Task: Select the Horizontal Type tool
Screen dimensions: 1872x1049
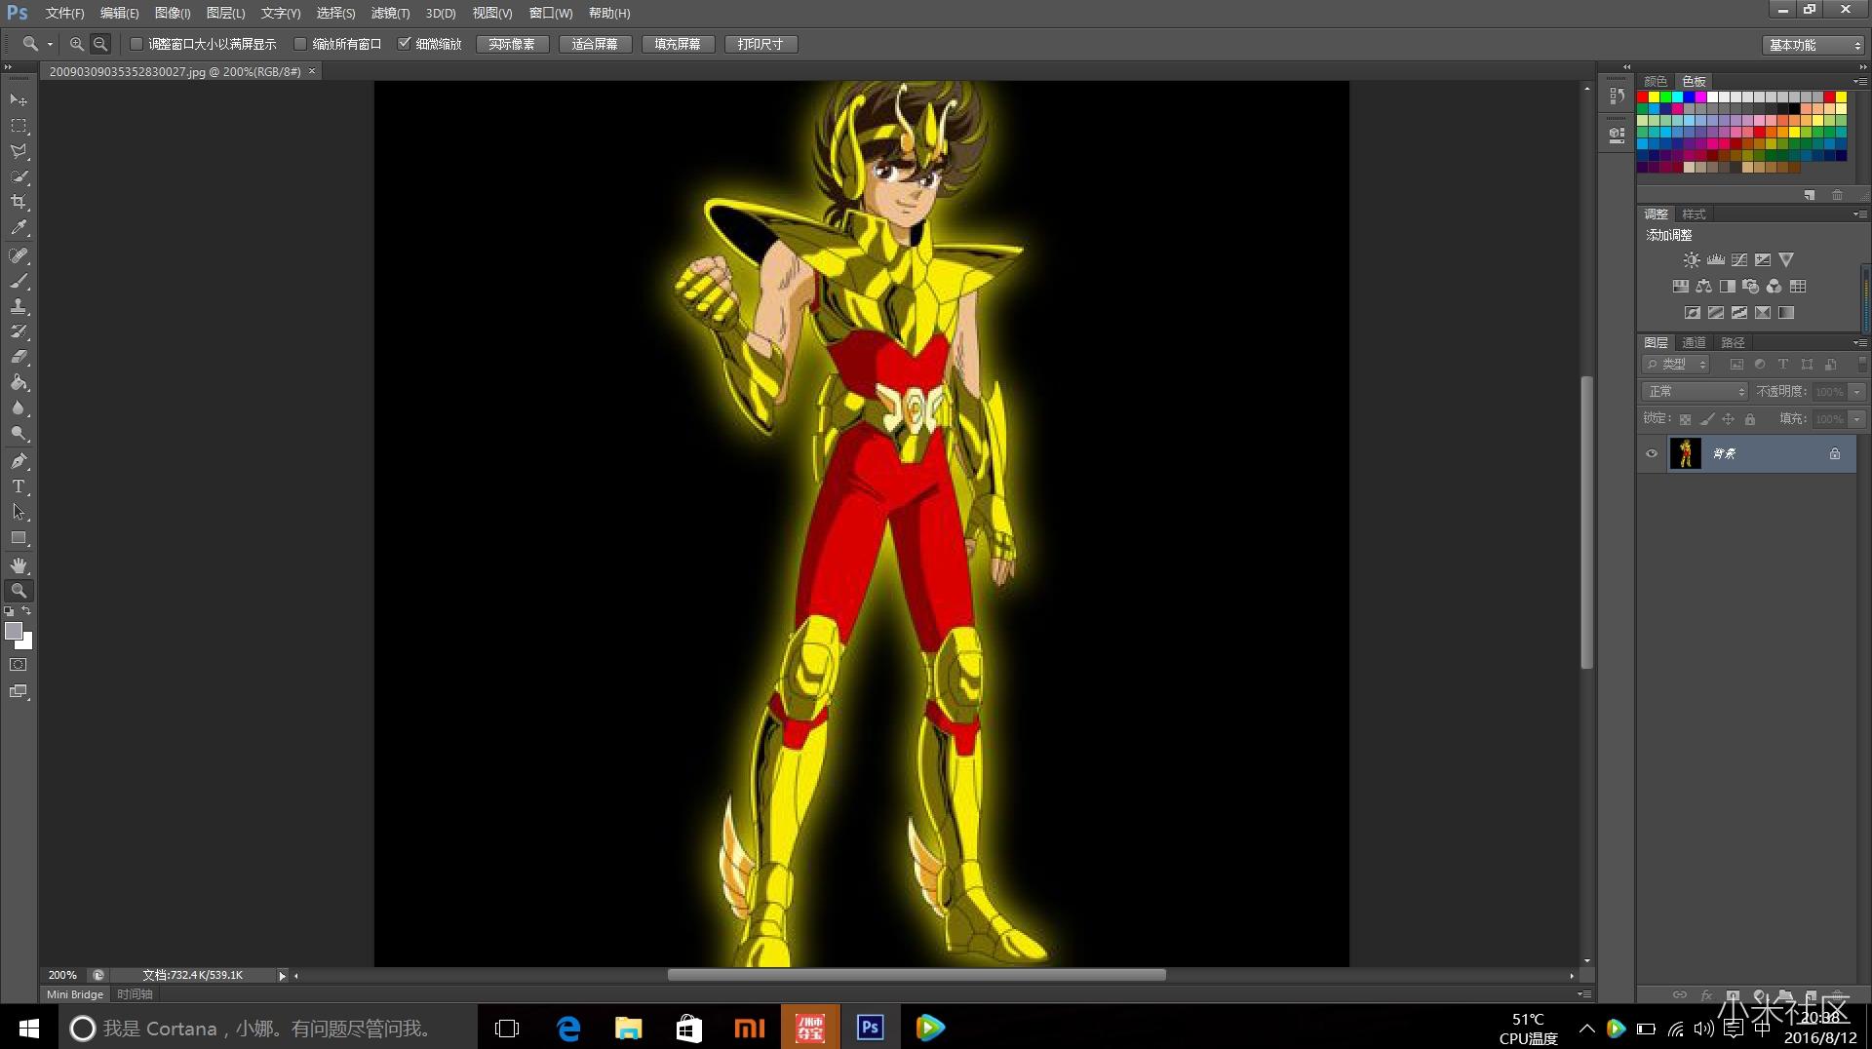Action: click(x=19, y=486)
